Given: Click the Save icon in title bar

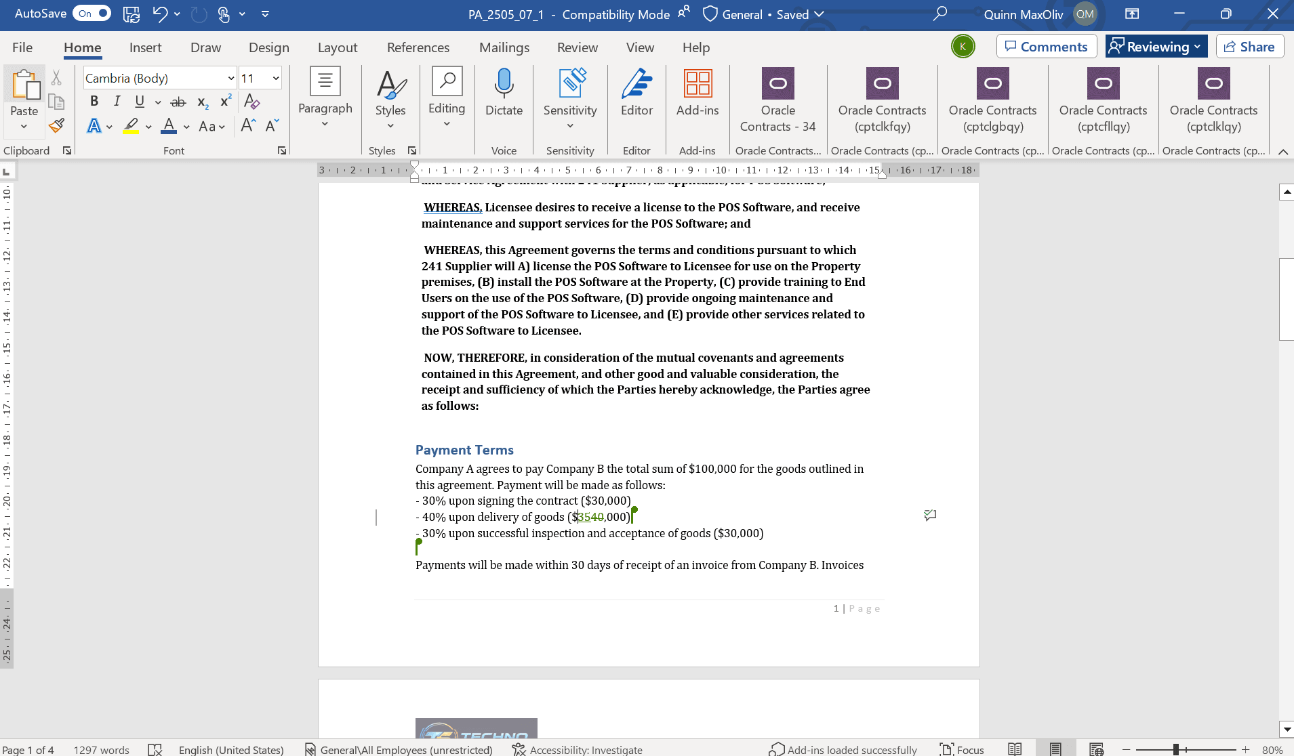Looking at the screenshot, I should 132,14.
